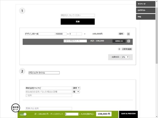The image size is (158, 118).
Task: Click the プロジェクトタイトル text field
Action: point(44,73)
